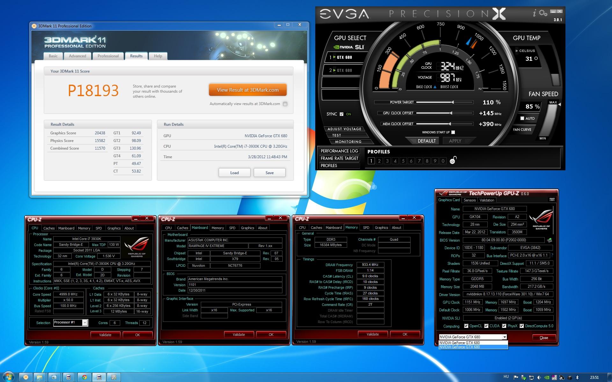Select profile slot 1 in Precision X
612x382 pixels.
click(x=371, y=161)
